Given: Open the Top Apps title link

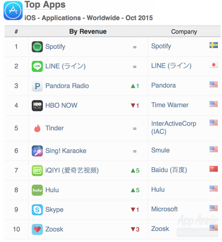Looking at the screenshot, I should click(x=45, y=5).
